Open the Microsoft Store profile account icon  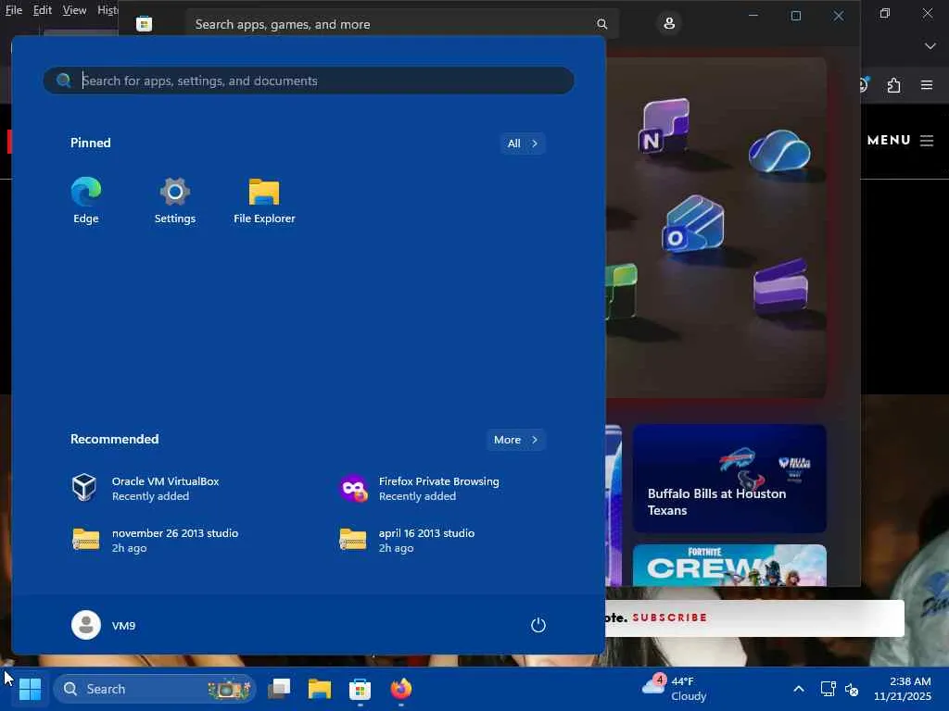click(669, 23)
